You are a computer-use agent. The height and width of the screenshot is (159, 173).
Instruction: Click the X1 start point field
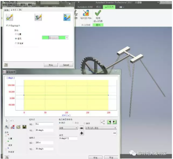tap(44, 124)
